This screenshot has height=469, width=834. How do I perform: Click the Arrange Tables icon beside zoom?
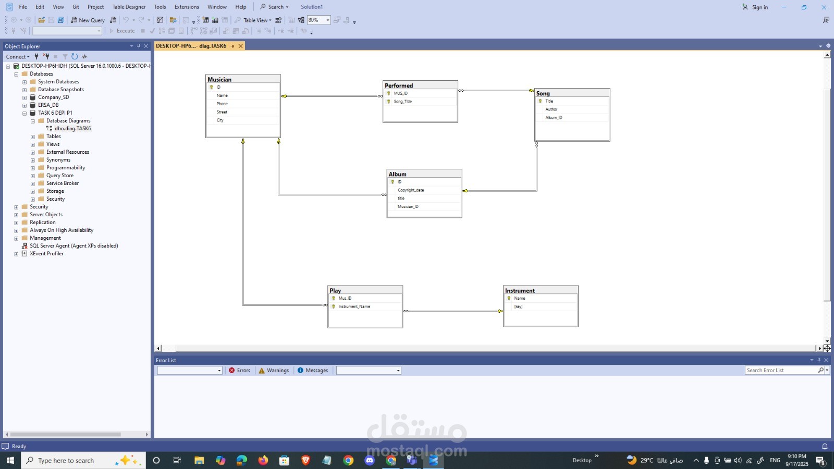click(301, 20)
